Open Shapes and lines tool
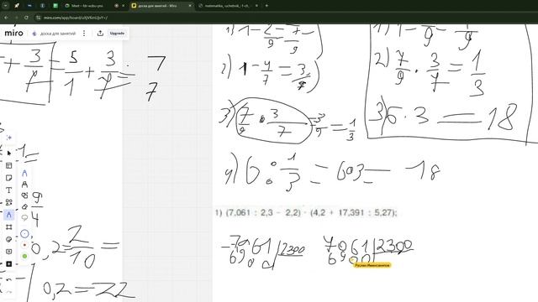The width and height of the screenshot is (538, 302). pos(9,202)
